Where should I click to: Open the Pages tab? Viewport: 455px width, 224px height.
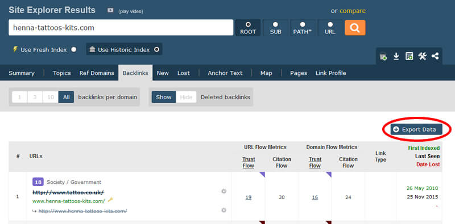[299, 73]
